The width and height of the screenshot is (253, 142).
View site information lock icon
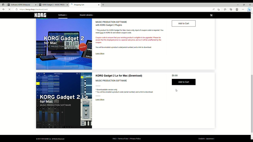(16, 9)
